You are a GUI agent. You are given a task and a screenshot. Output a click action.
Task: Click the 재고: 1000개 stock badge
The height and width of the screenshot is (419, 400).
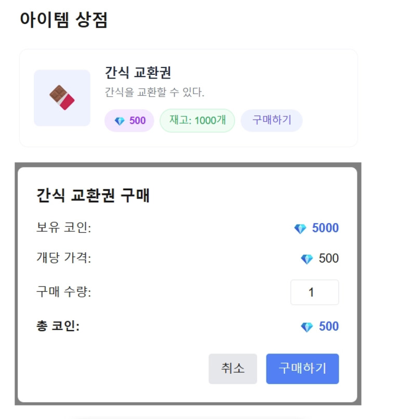tap(197, 121)
